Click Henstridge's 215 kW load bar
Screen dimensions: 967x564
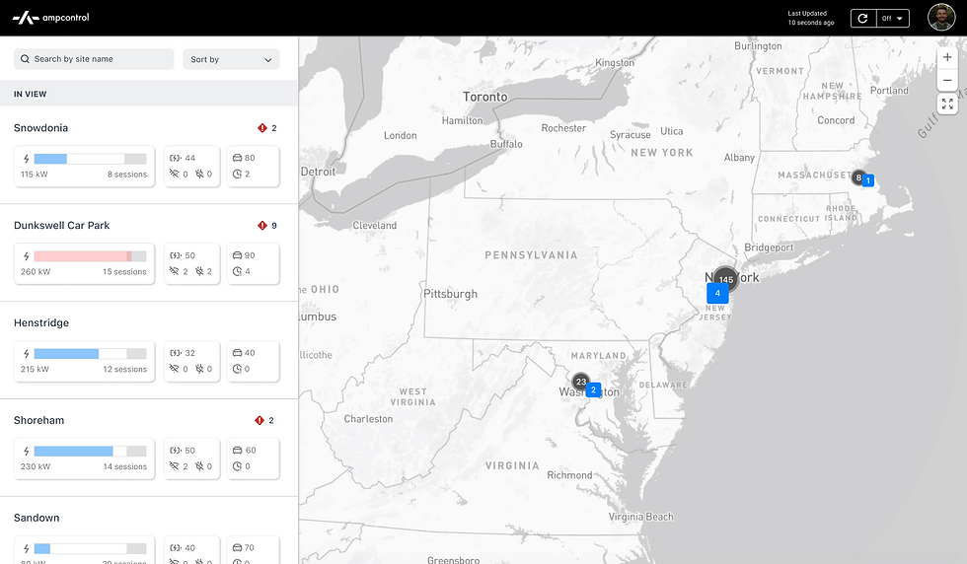(90, 354)
